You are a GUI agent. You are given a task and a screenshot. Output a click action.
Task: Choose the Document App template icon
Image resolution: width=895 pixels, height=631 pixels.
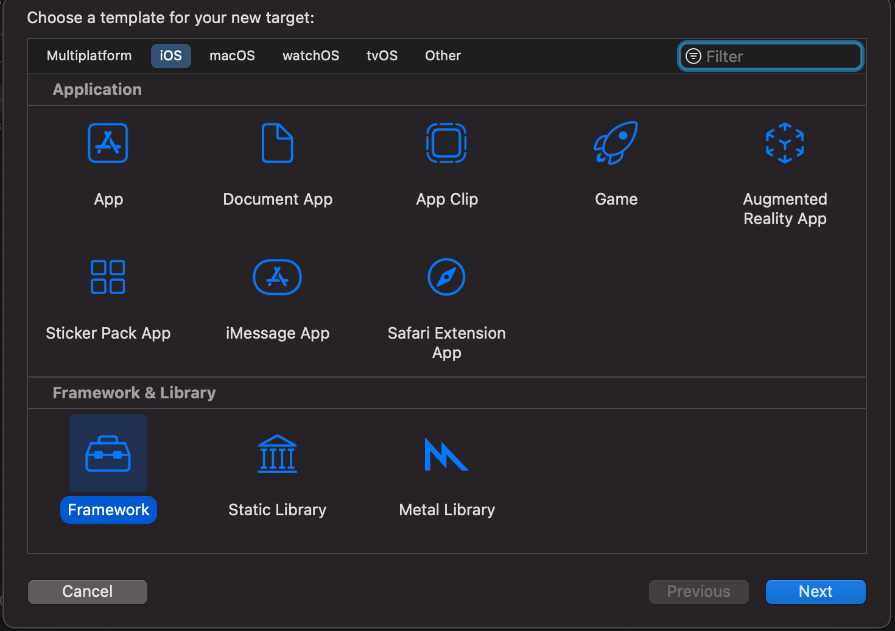pyautogui.click(x=278, y=143)
